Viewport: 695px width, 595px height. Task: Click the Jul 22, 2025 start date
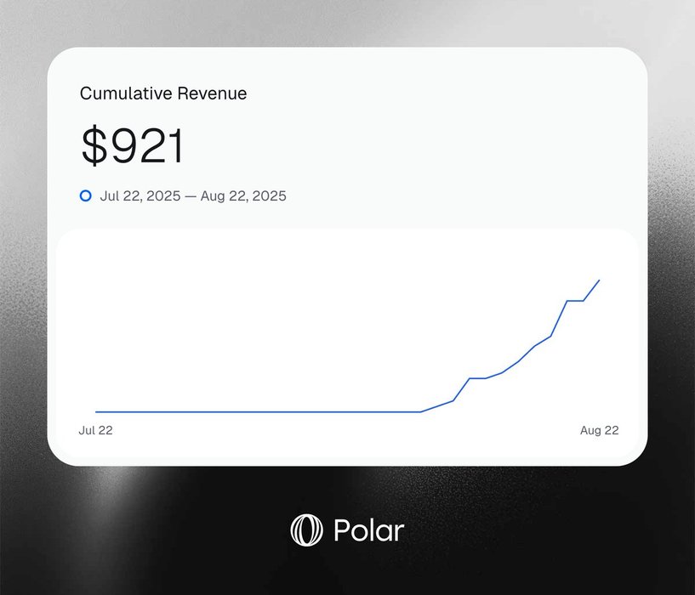140,195
